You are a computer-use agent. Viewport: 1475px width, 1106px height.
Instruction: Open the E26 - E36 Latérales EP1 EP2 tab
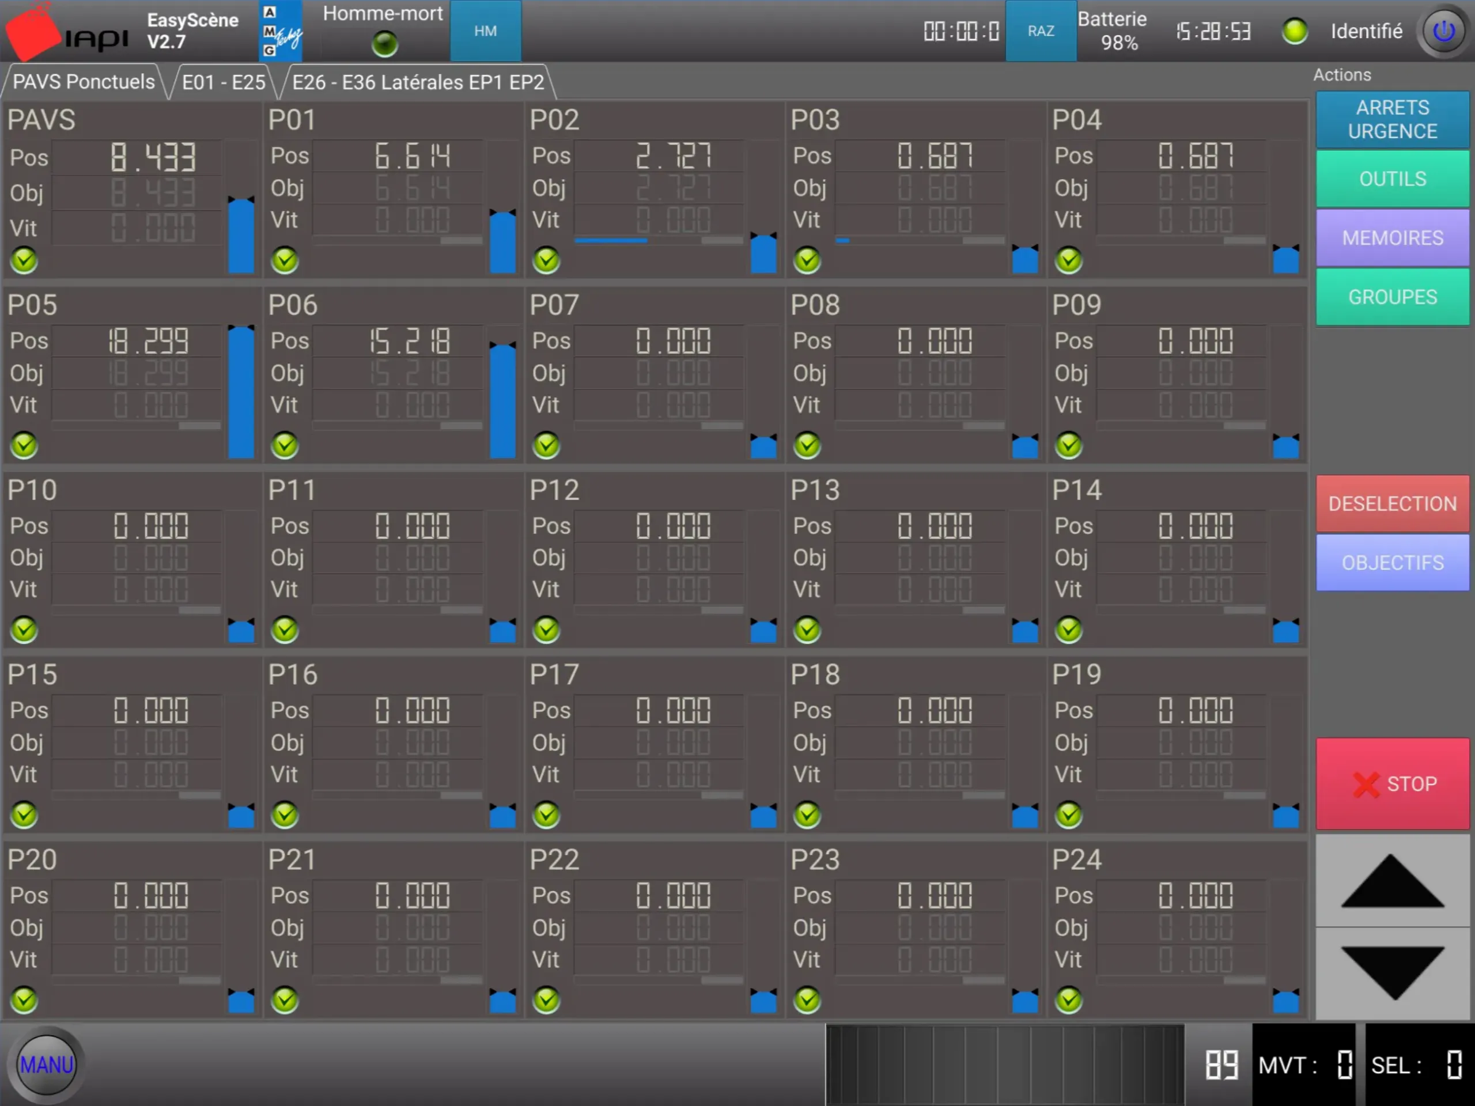[x=418, y=82]
